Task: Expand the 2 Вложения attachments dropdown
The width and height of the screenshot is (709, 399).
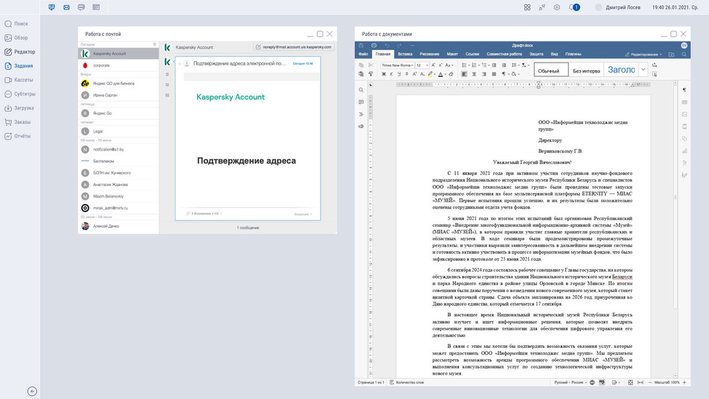Action: click(203, 214)
